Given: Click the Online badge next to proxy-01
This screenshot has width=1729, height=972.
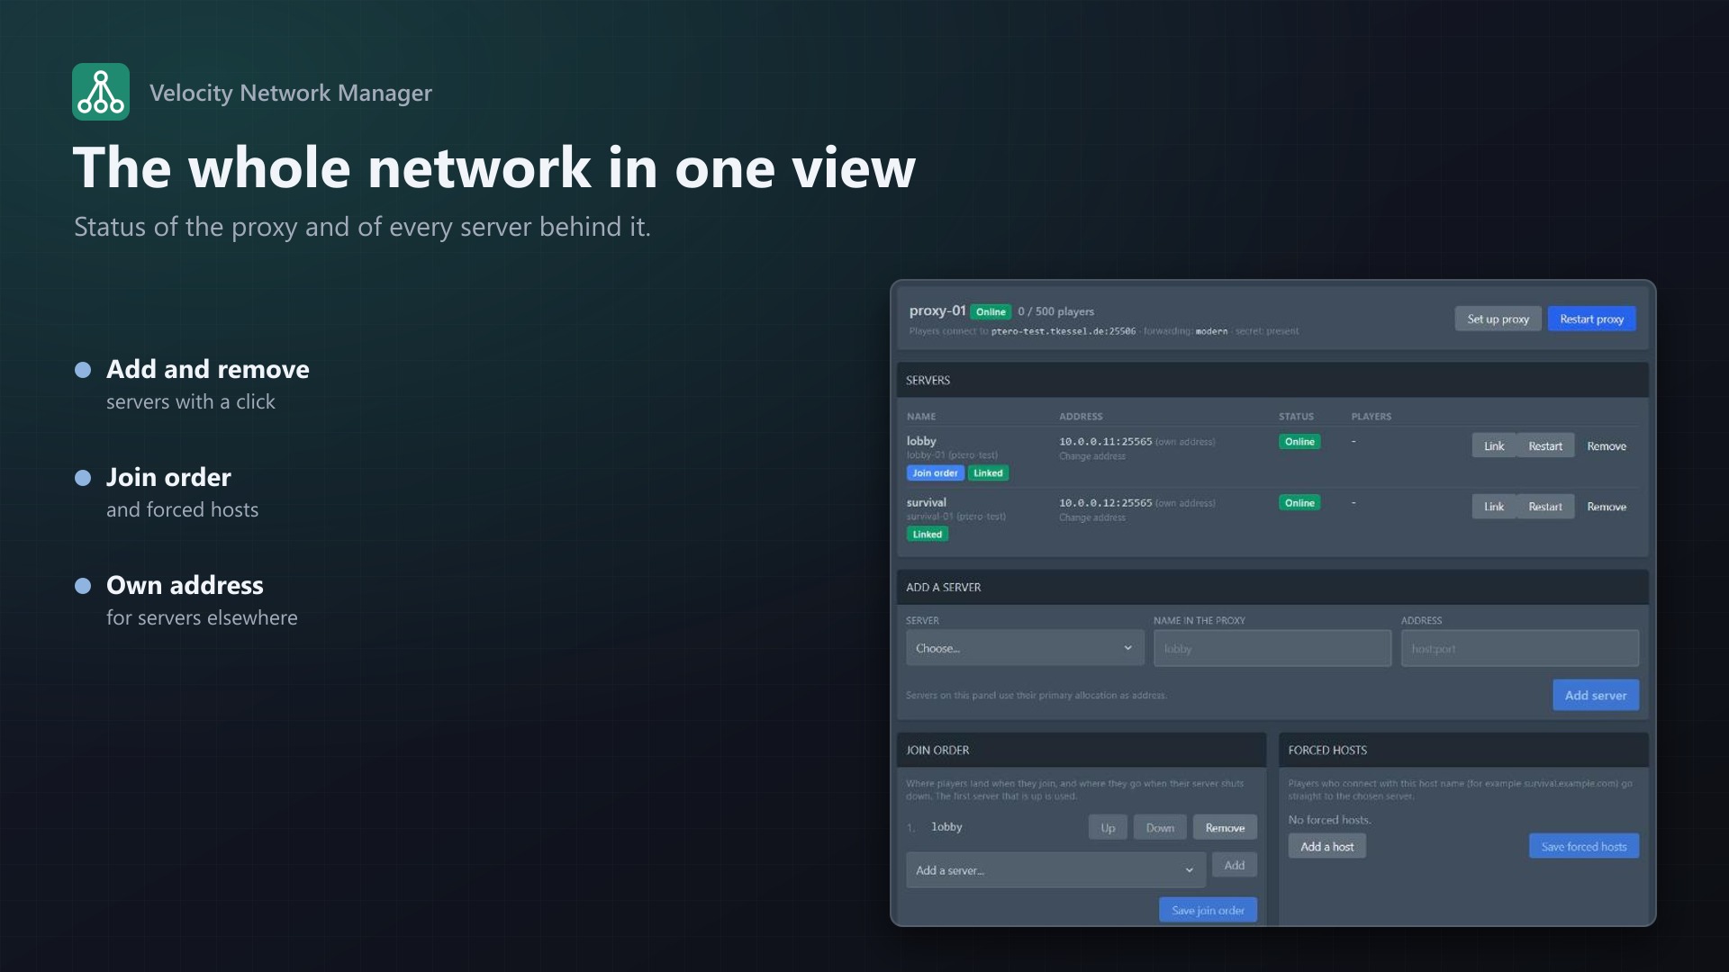Looking at the screenshot, I should 991,311.
